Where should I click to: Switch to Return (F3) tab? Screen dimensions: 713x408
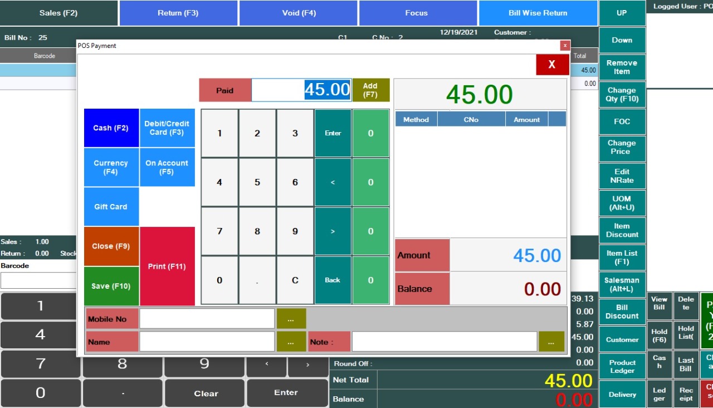(x=178, y=13)
